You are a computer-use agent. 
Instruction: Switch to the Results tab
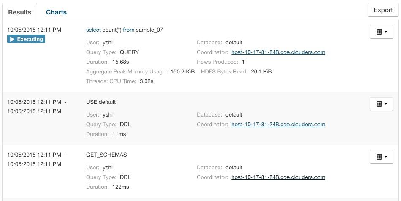[x=20, y=12]
